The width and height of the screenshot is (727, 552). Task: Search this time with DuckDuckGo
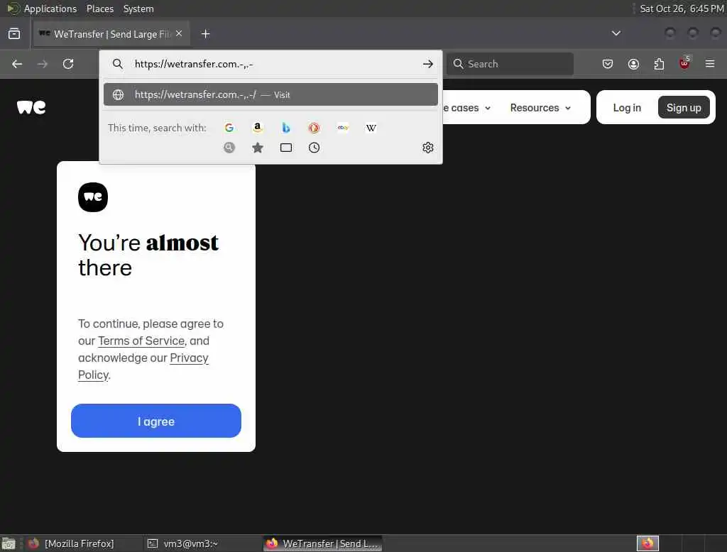click(x=314, y=128)
